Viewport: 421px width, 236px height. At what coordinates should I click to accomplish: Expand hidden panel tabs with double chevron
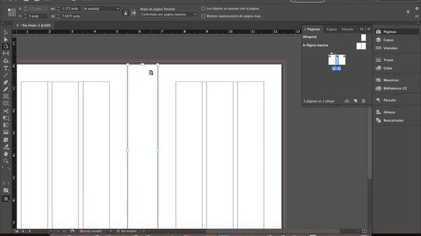pos(362,29)
